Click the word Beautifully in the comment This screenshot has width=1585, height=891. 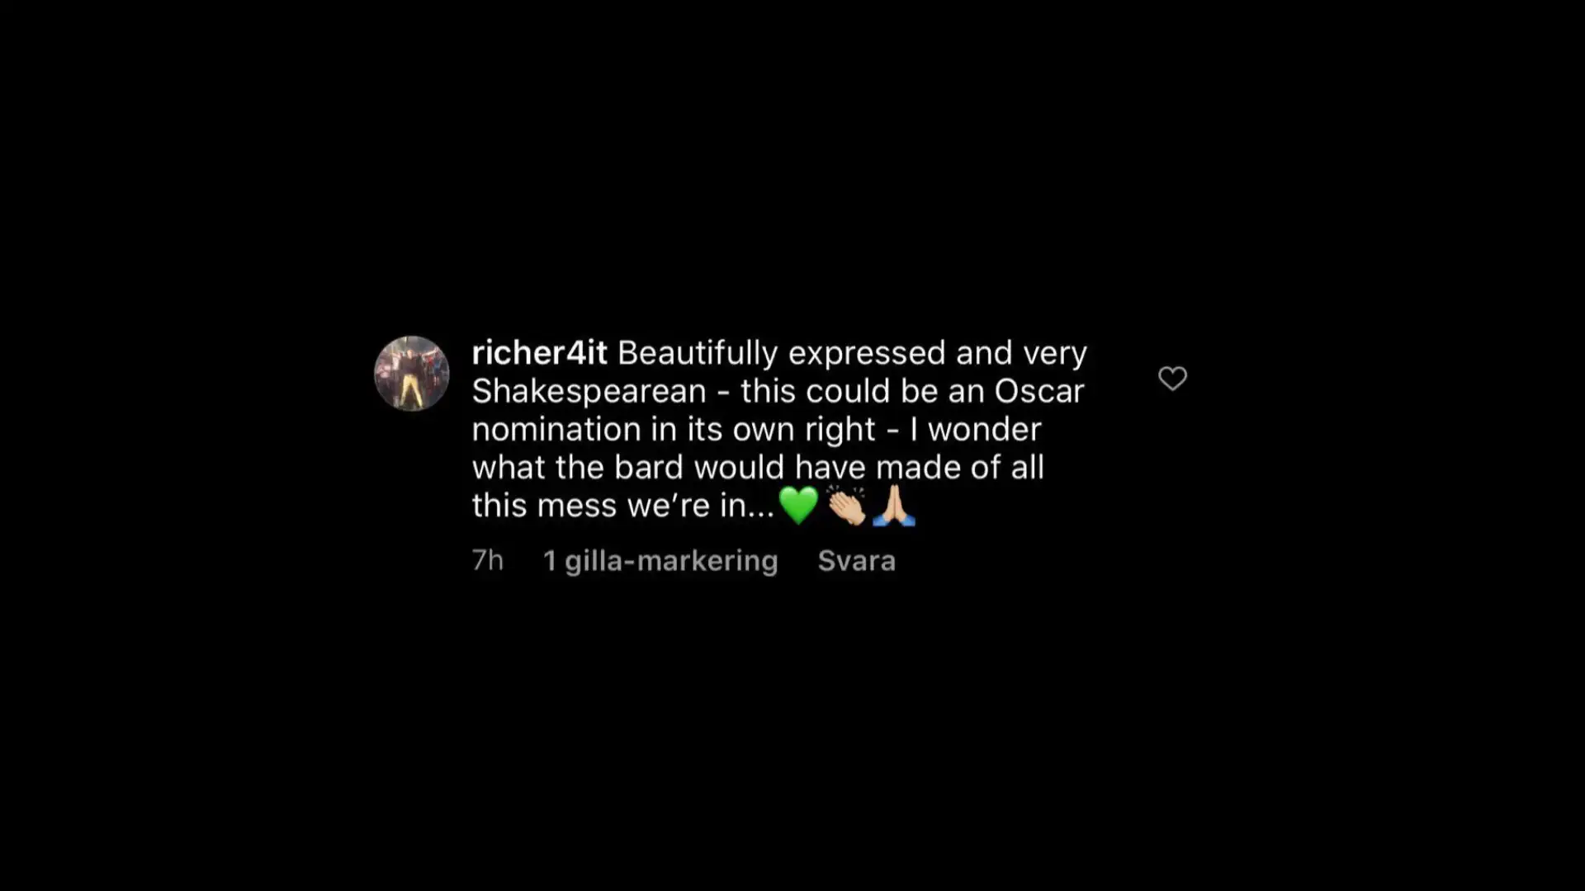coord(698,353)
